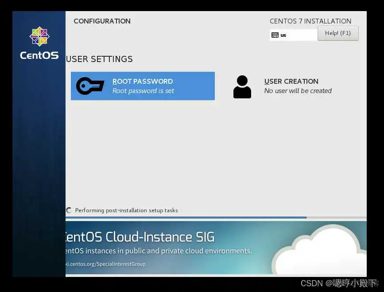
Task: Click the spinning progress indicator icon
Action: [69, 210]
